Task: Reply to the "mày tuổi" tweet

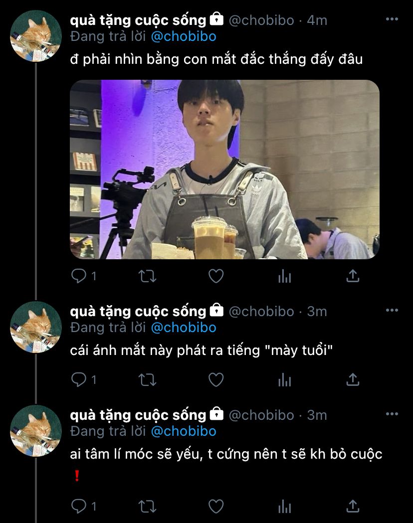Action: pyautogui.click(x=79, y=379)
